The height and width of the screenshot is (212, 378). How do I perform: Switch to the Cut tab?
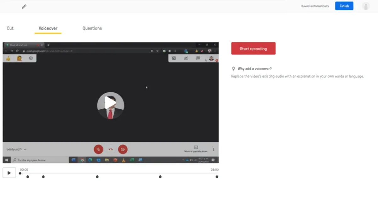[10, 28]
